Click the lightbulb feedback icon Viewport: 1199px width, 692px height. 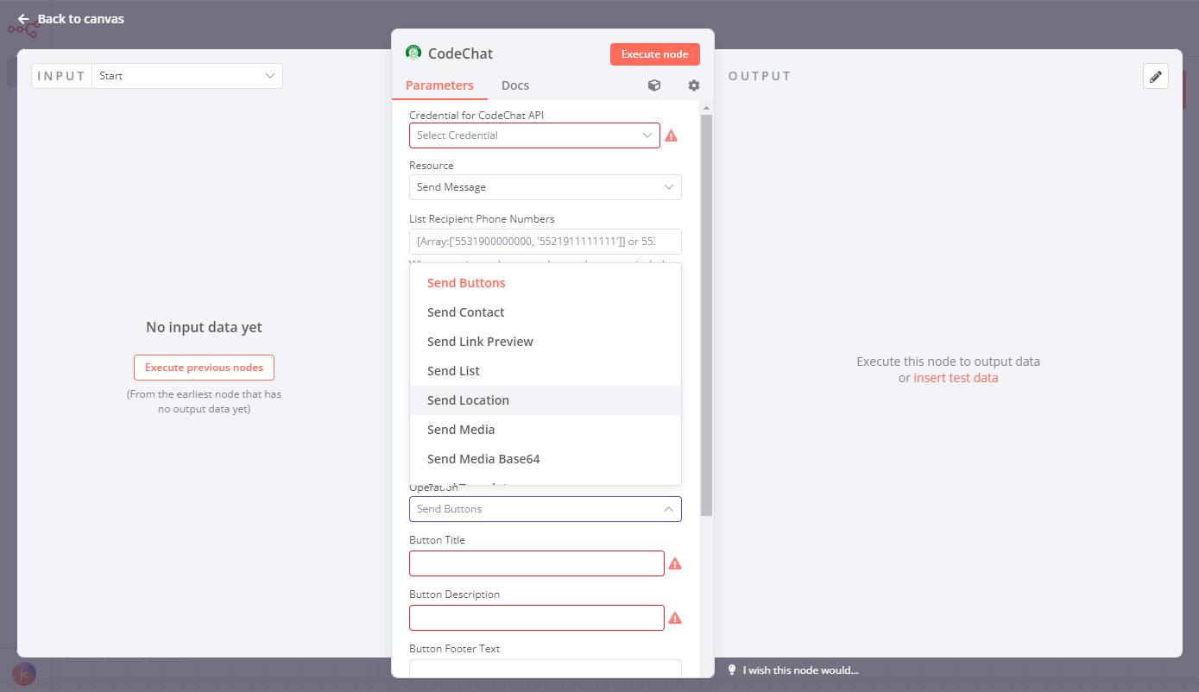[x=732, y=670]
